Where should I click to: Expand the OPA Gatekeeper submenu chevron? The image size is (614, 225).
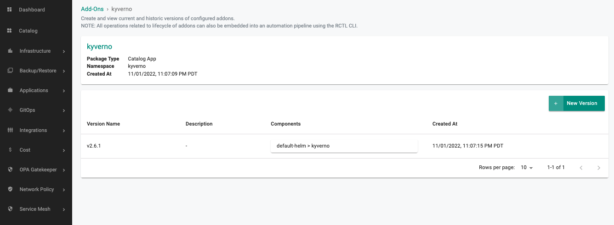click(64, 170)
